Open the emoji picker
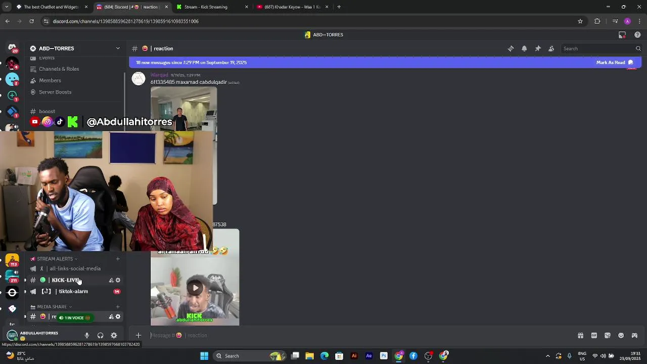Image resolution: width=647 pixels, height=364 pixels. coord(621,335)
